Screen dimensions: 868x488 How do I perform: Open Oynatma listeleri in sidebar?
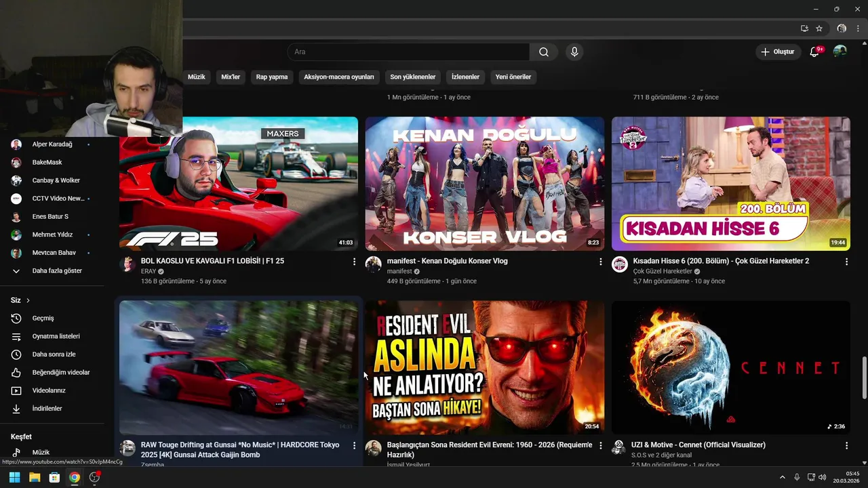pyautogui.click(x=53, y=336)
